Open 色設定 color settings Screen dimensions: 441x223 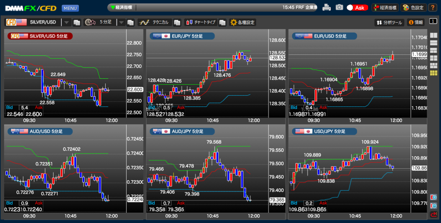click(413, 7)
